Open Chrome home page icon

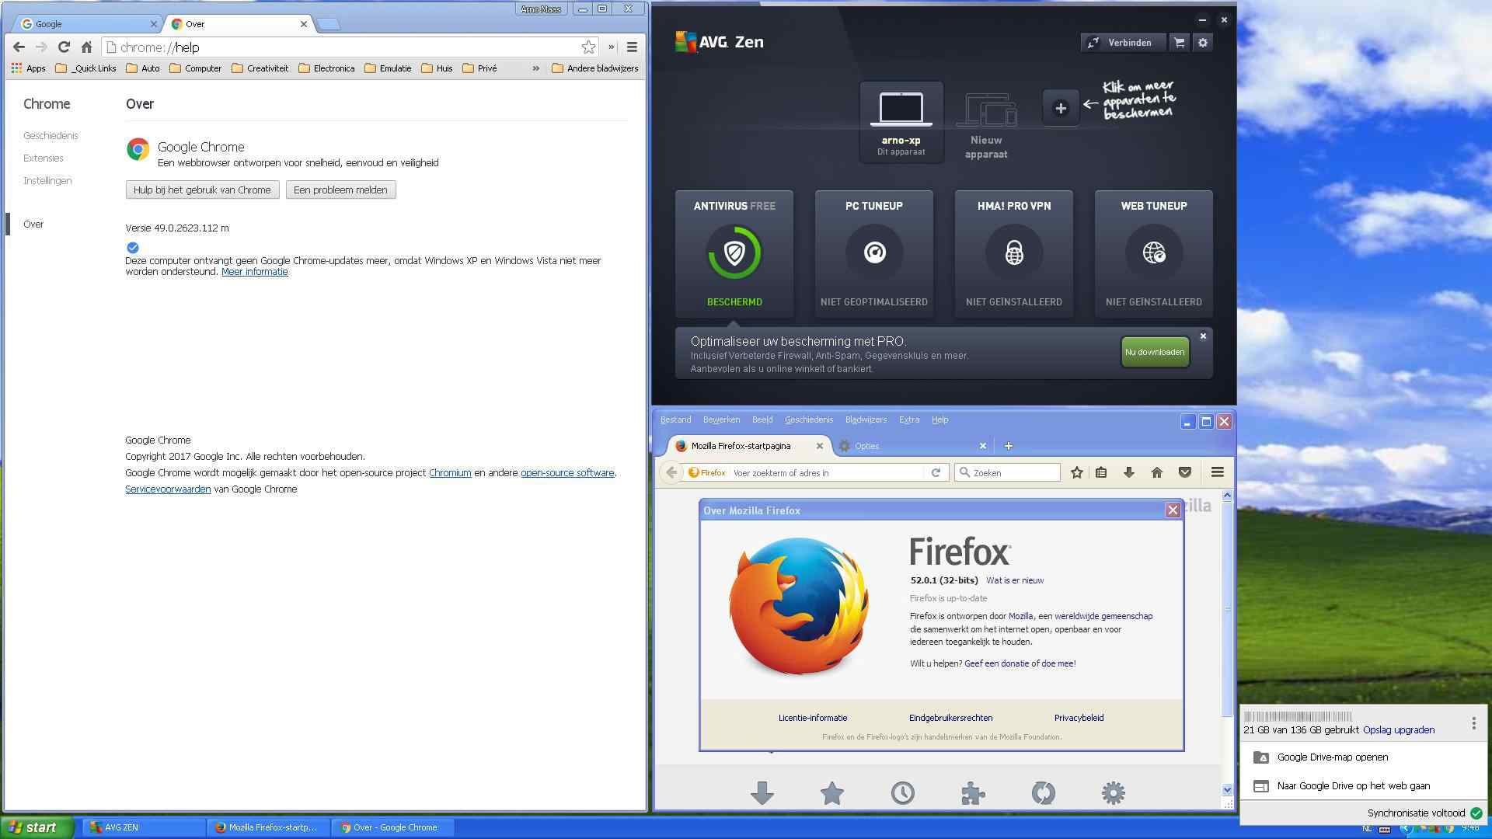[x=86, y=47]
